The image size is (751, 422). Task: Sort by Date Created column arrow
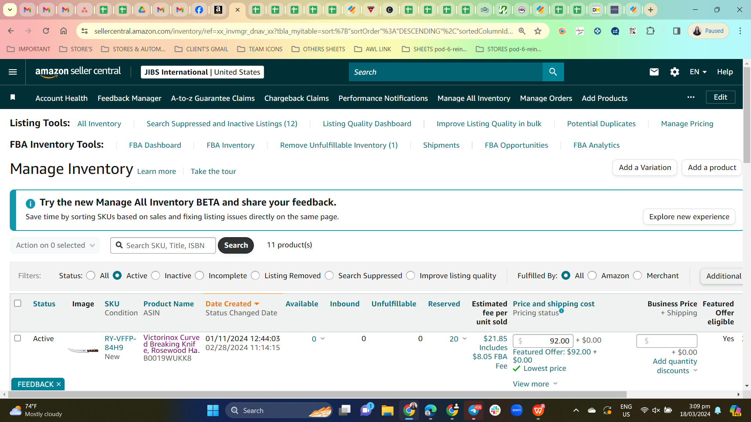pyautogui.click(x=257, y=304)
